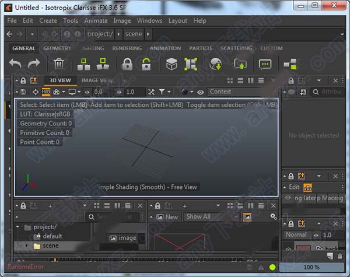Viewport: 350px width, 277px height.
Task: Click the filter funnel icon
Action: [x=162, y=92]
